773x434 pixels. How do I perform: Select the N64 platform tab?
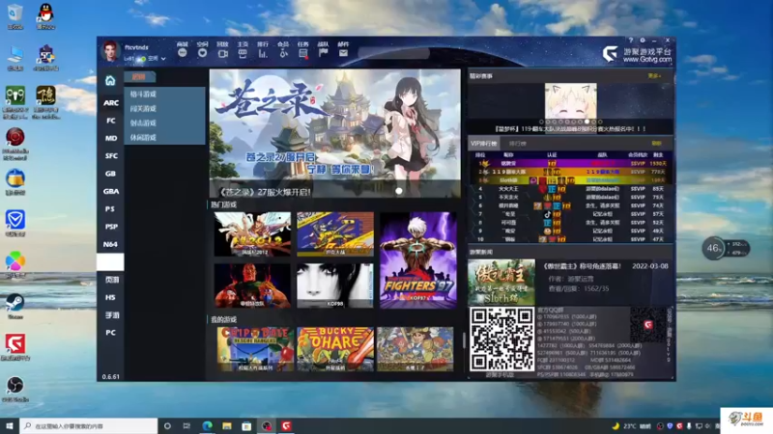coord(110,245)
